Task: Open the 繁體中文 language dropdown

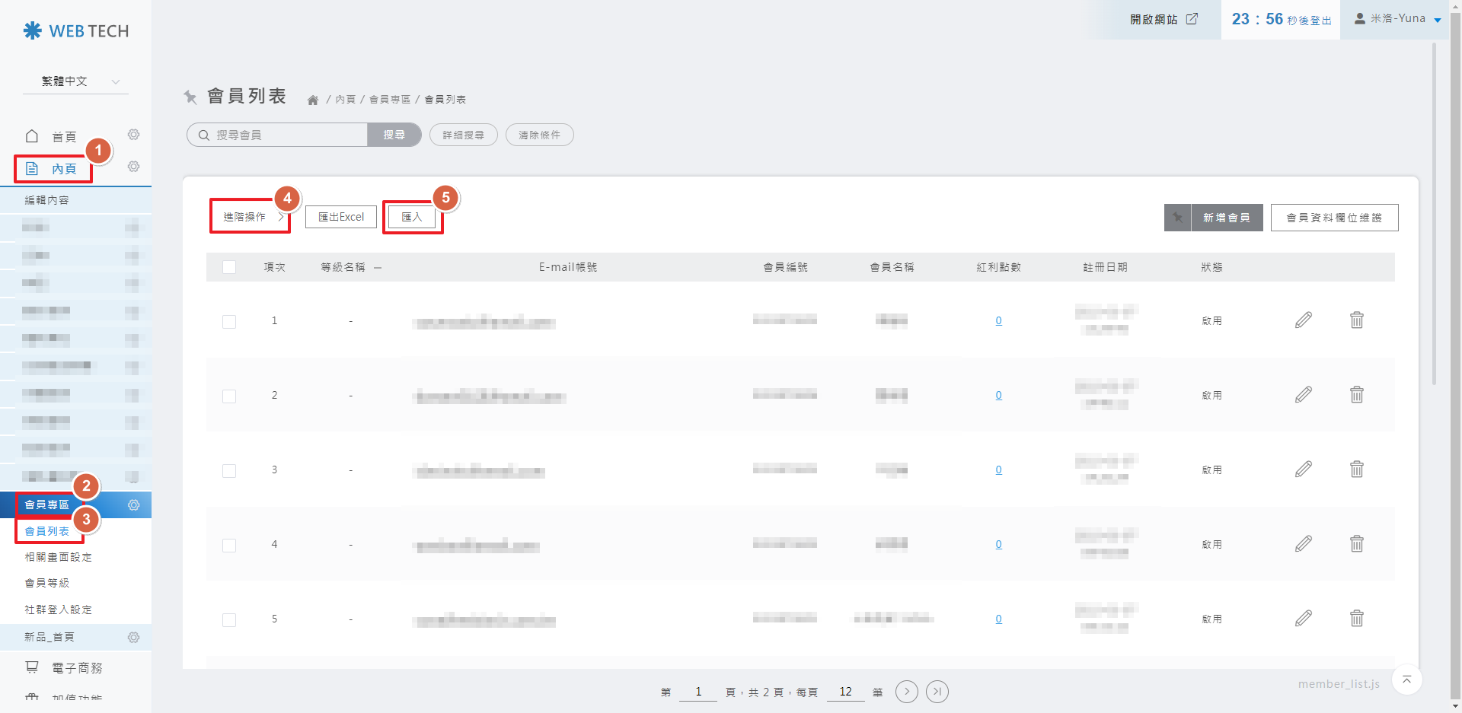Action: point(76,81)
